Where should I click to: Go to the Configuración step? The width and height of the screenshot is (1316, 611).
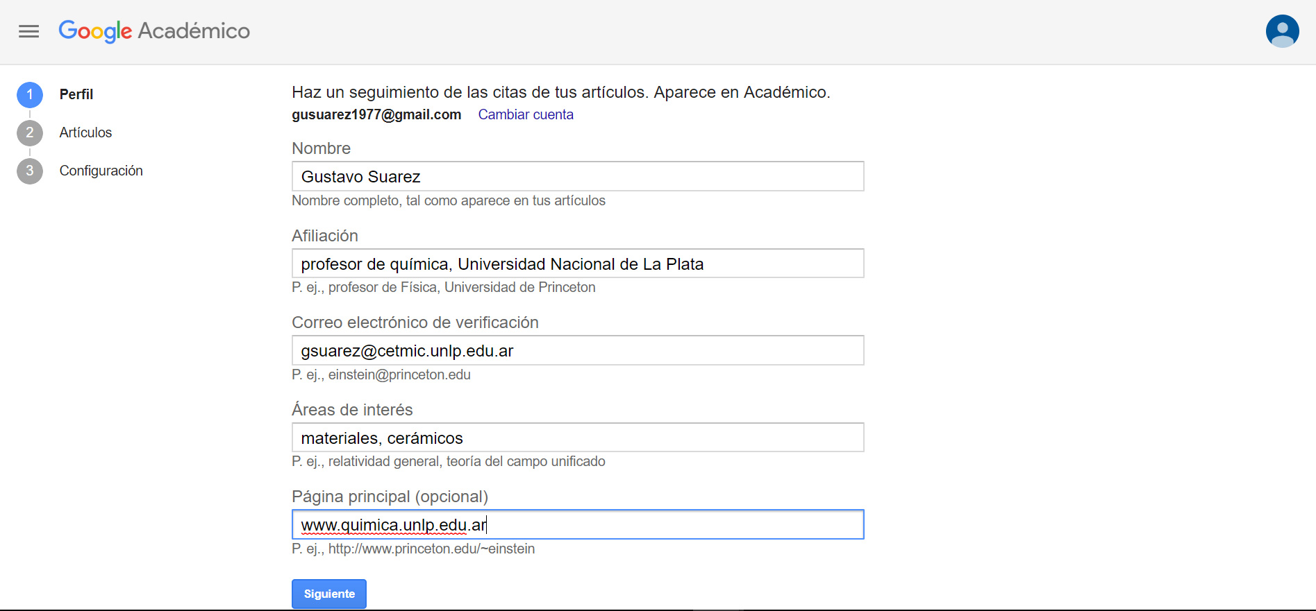tap(101, 171)
